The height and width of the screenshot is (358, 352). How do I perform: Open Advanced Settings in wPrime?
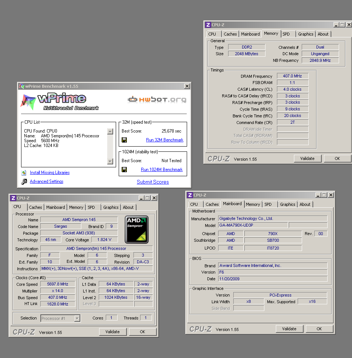tap(47, 181)
